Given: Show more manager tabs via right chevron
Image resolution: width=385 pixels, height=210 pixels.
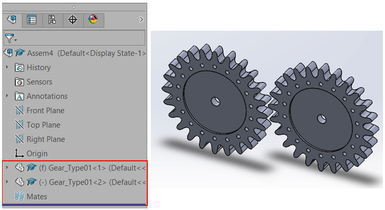Looking at the screenshot, I should coord(141,19).
